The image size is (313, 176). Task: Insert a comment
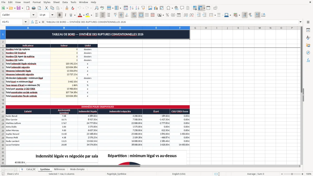182,8
